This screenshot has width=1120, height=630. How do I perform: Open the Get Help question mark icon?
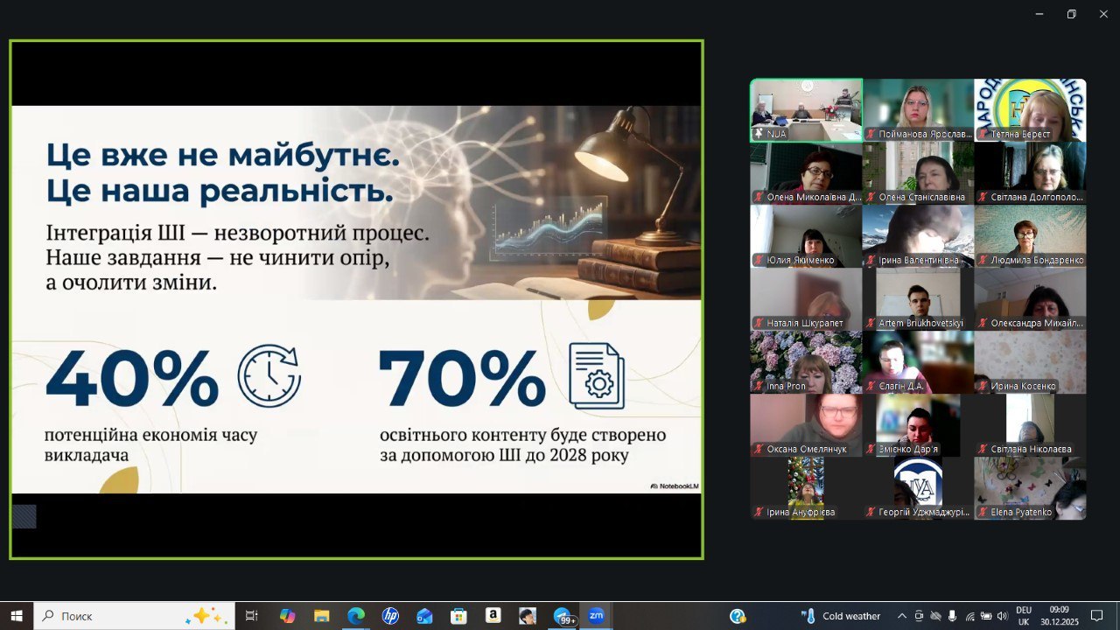coord(738,616)
